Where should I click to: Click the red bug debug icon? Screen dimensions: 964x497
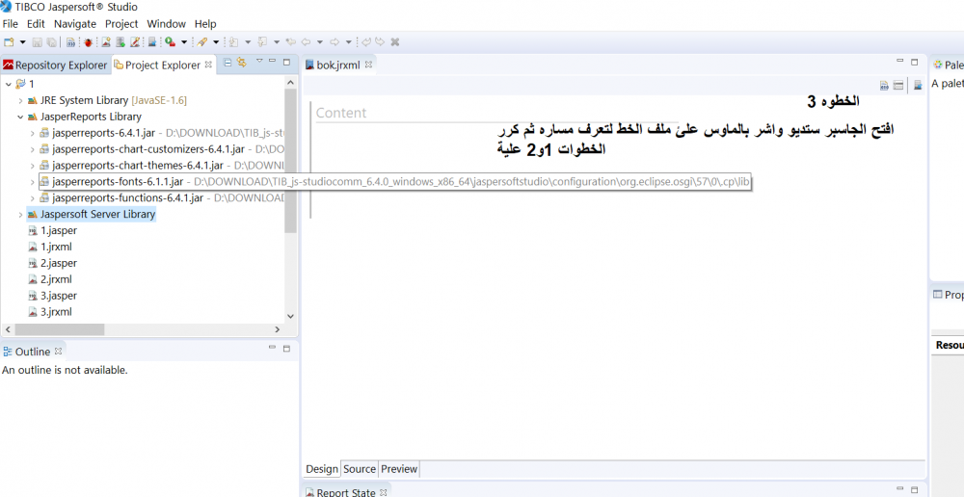(88, 42)
